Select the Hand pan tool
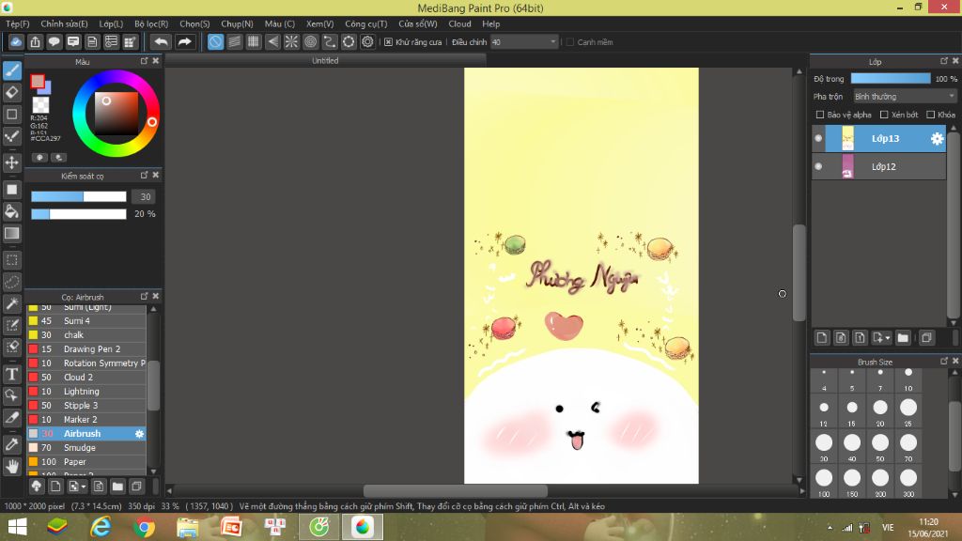Image resolution: width=962 pixels, height=541 pixels. click(x=11, y=467)
